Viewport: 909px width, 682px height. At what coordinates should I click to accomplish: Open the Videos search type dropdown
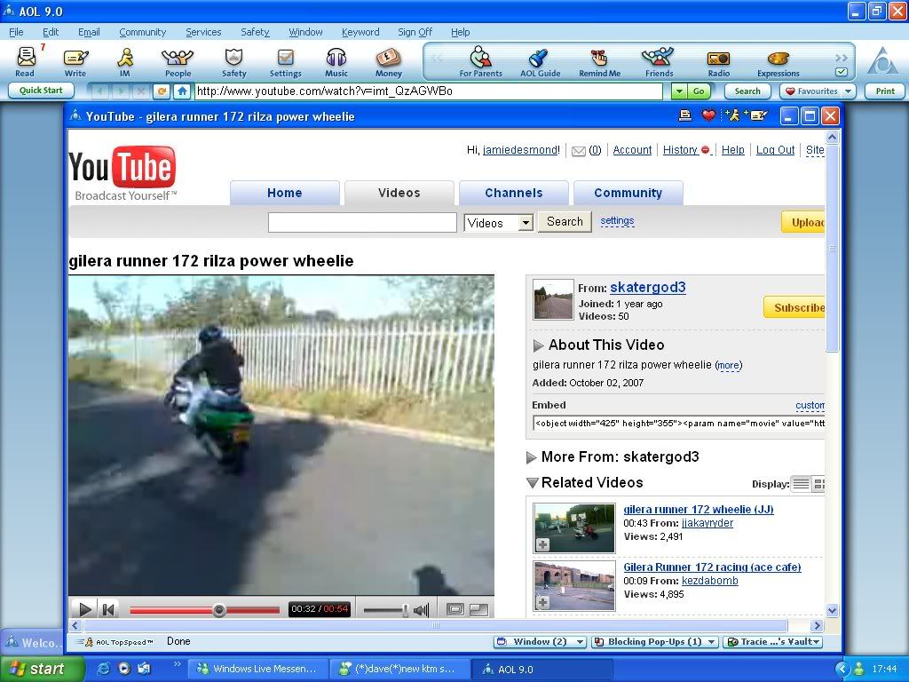(x=526, y=223)
